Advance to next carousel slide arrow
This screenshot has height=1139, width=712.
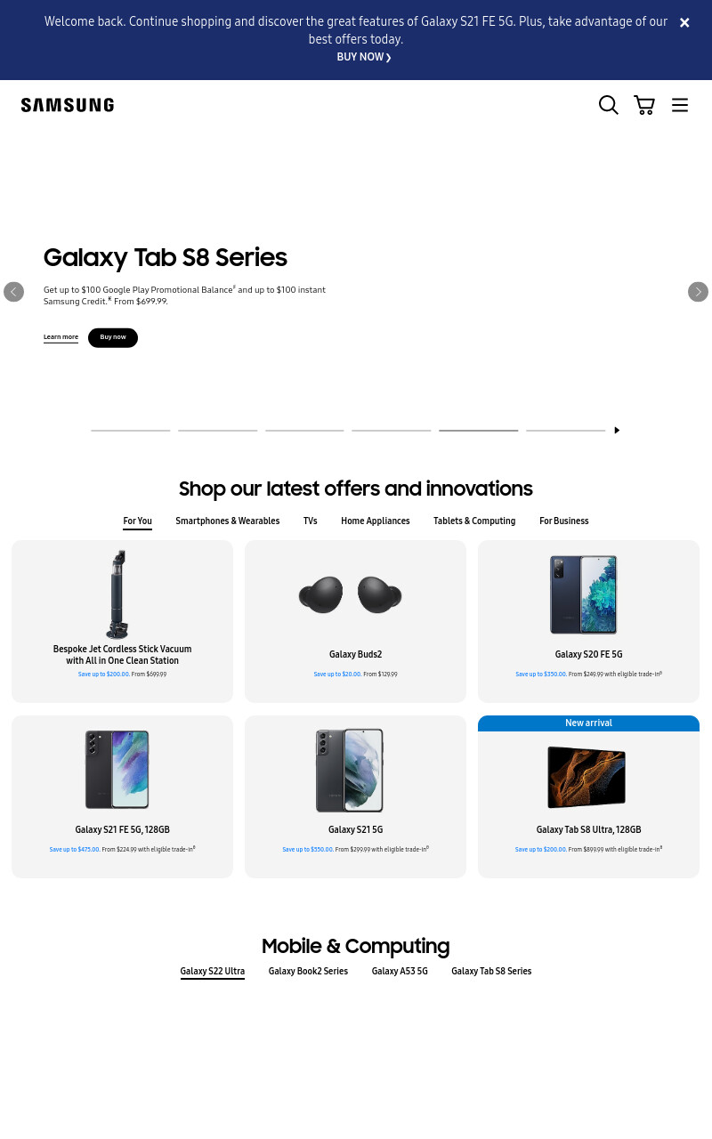698,292
